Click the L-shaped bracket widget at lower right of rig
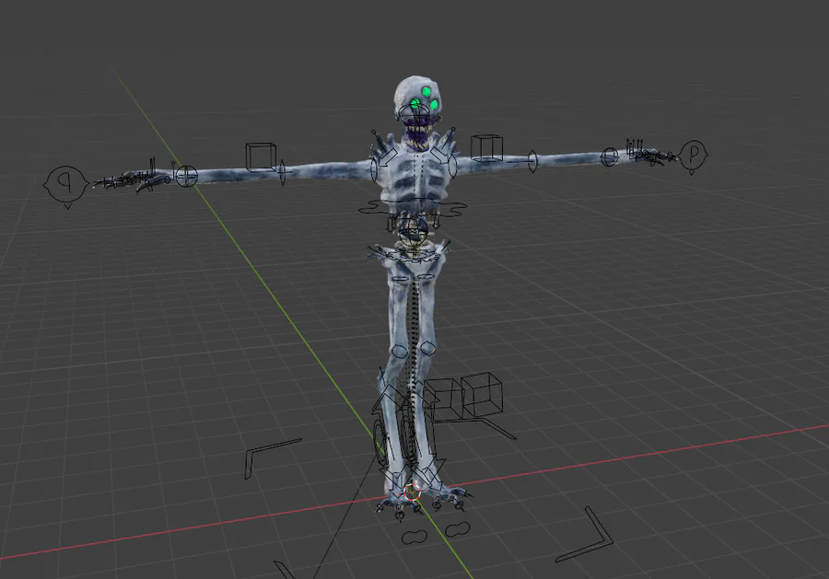This screenshot has width=829, height=579. pyautogui.click(x=586, y=535)
